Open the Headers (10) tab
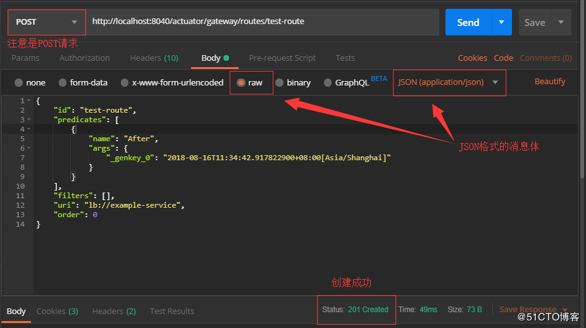 point(154,58)
